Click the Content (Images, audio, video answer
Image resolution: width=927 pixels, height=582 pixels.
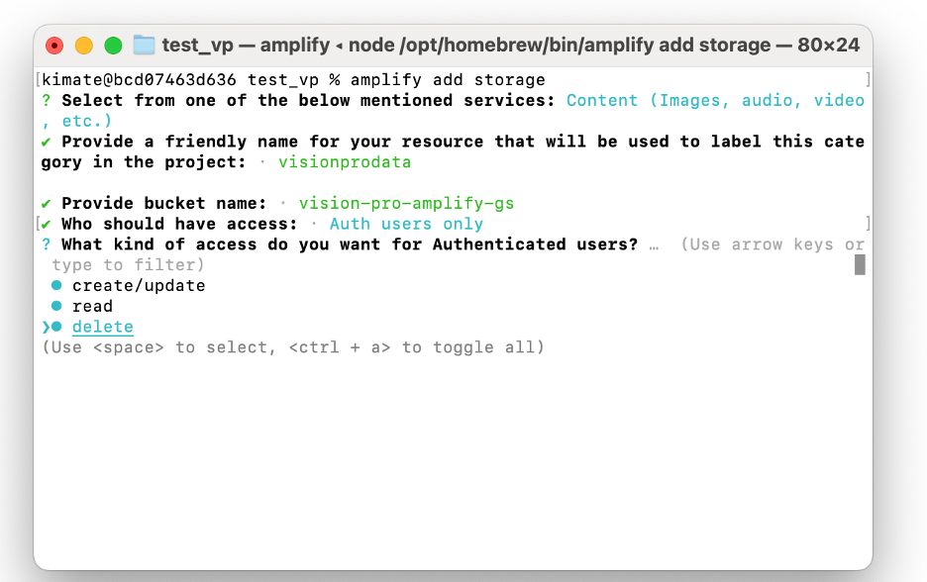(x=715, y=100)
